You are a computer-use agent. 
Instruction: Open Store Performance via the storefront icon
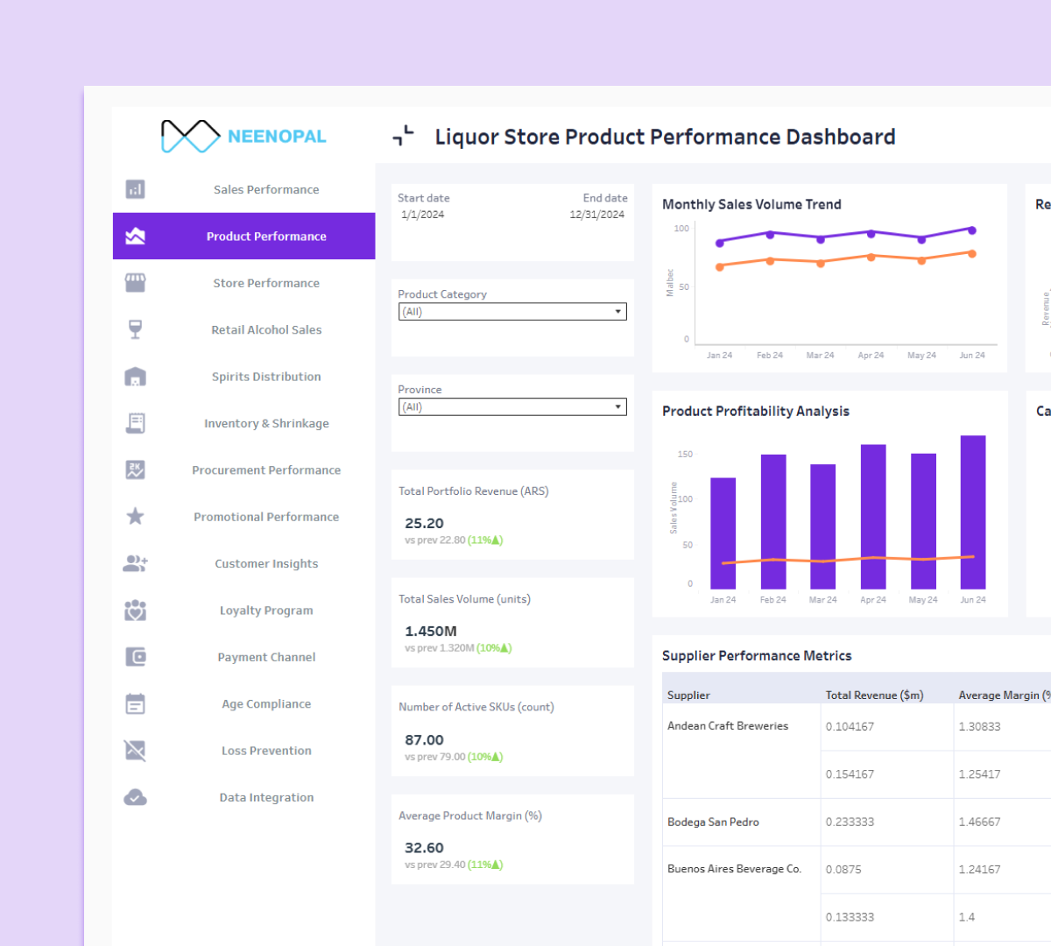point(135,283)
